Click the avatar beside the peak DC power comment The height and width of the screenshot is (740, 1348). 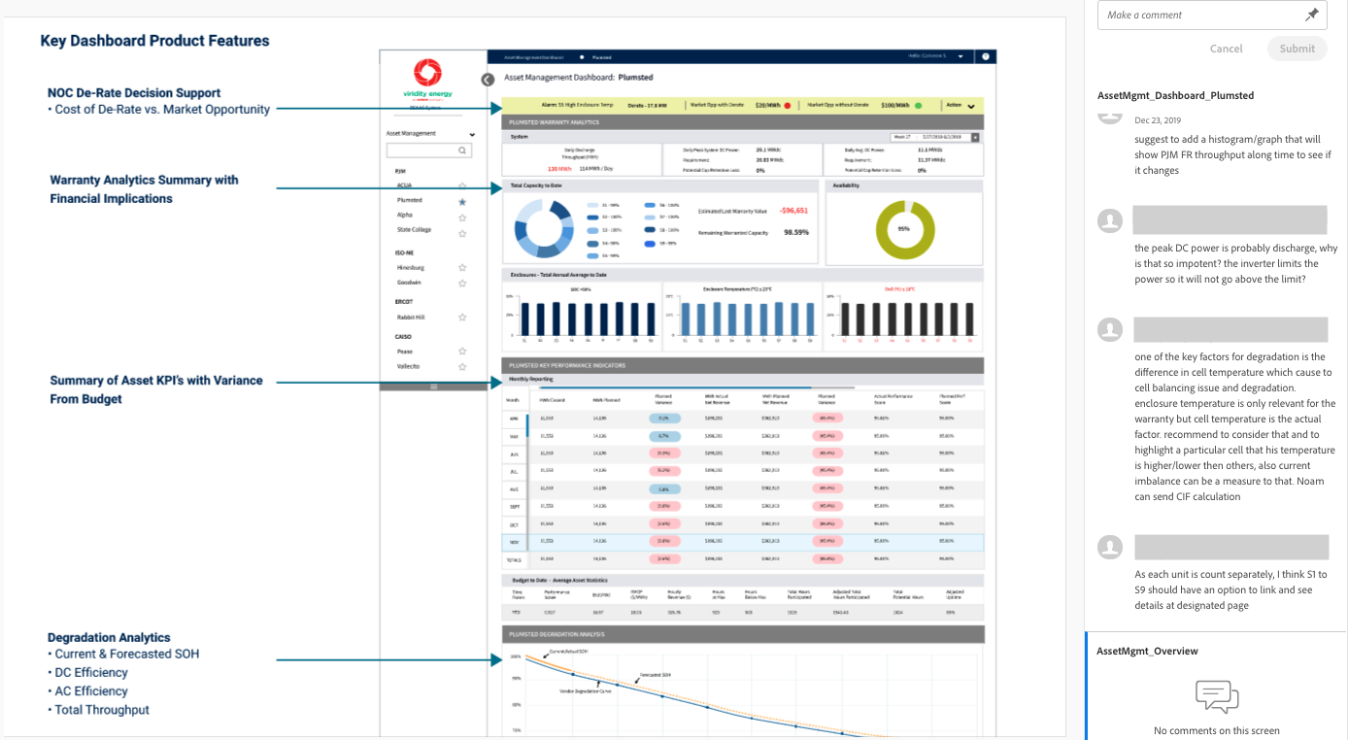click(x=1110, y=220)
